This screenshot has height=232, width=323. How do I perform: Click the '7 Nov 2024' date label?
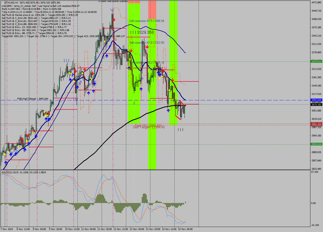click(6, 229)
